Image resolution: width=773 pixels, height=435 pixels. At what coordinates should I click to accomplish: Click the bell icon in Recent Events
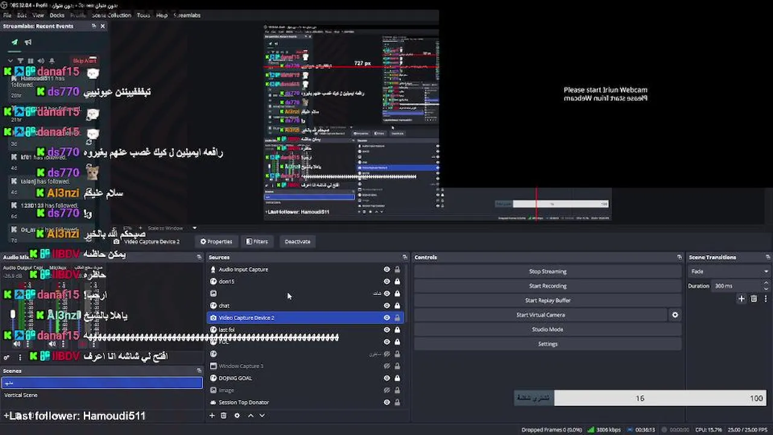pyautogui.click(x=51, y=61)
